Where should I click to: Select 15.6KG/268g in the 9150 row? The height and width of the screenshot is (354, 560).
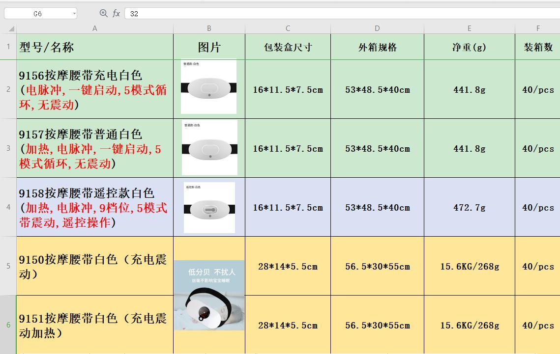[x=469, y=266]
